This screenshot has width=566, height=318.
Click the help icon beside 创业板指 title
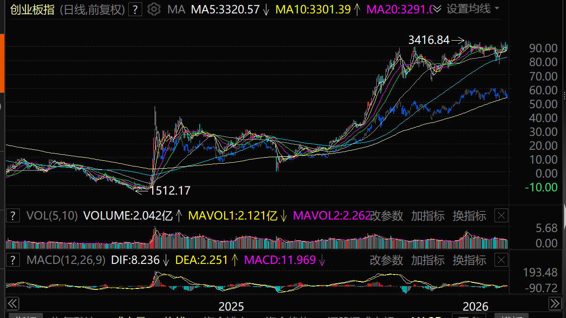[135, 9]
